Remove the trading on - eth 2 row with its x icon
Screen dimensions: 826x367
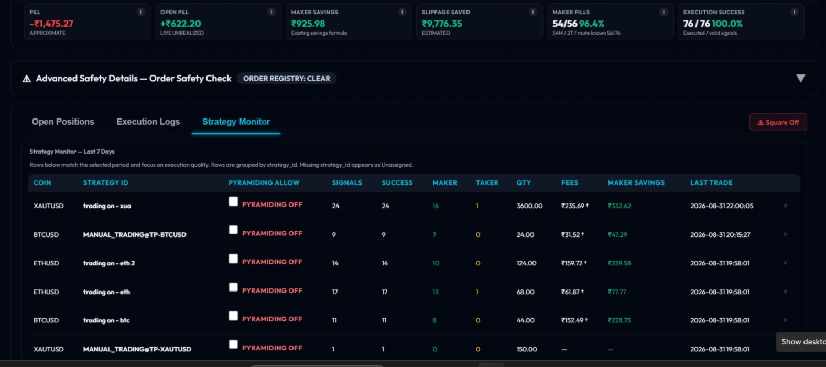point(785,263)
